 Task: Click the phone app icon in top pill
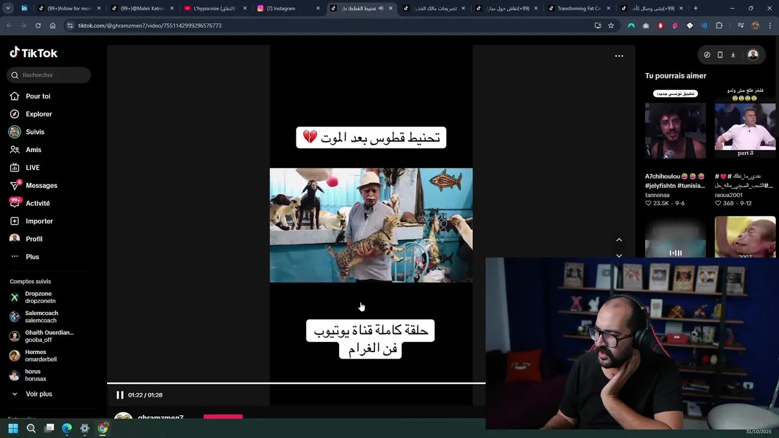pos(720,55)
